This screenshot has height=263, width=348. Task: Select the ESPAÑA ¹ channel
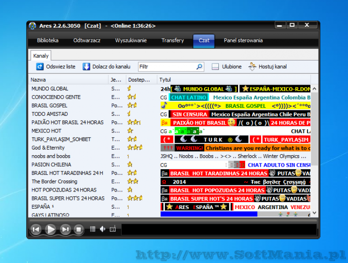point(43,206)
